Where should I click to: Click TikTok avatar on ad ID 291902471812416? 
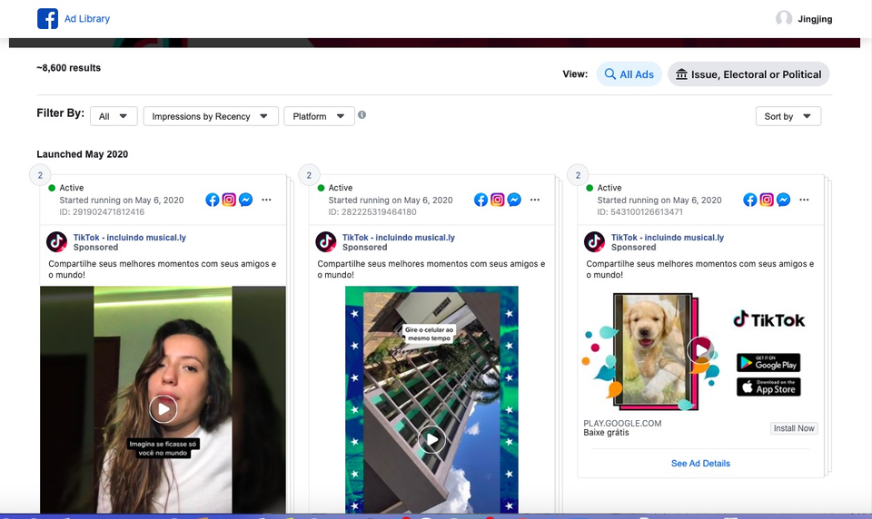[56, 241]
